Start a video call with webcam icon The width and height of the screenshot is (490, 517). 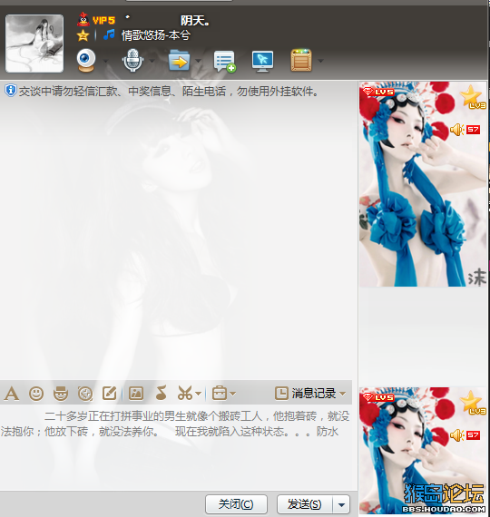pos(86,61)
